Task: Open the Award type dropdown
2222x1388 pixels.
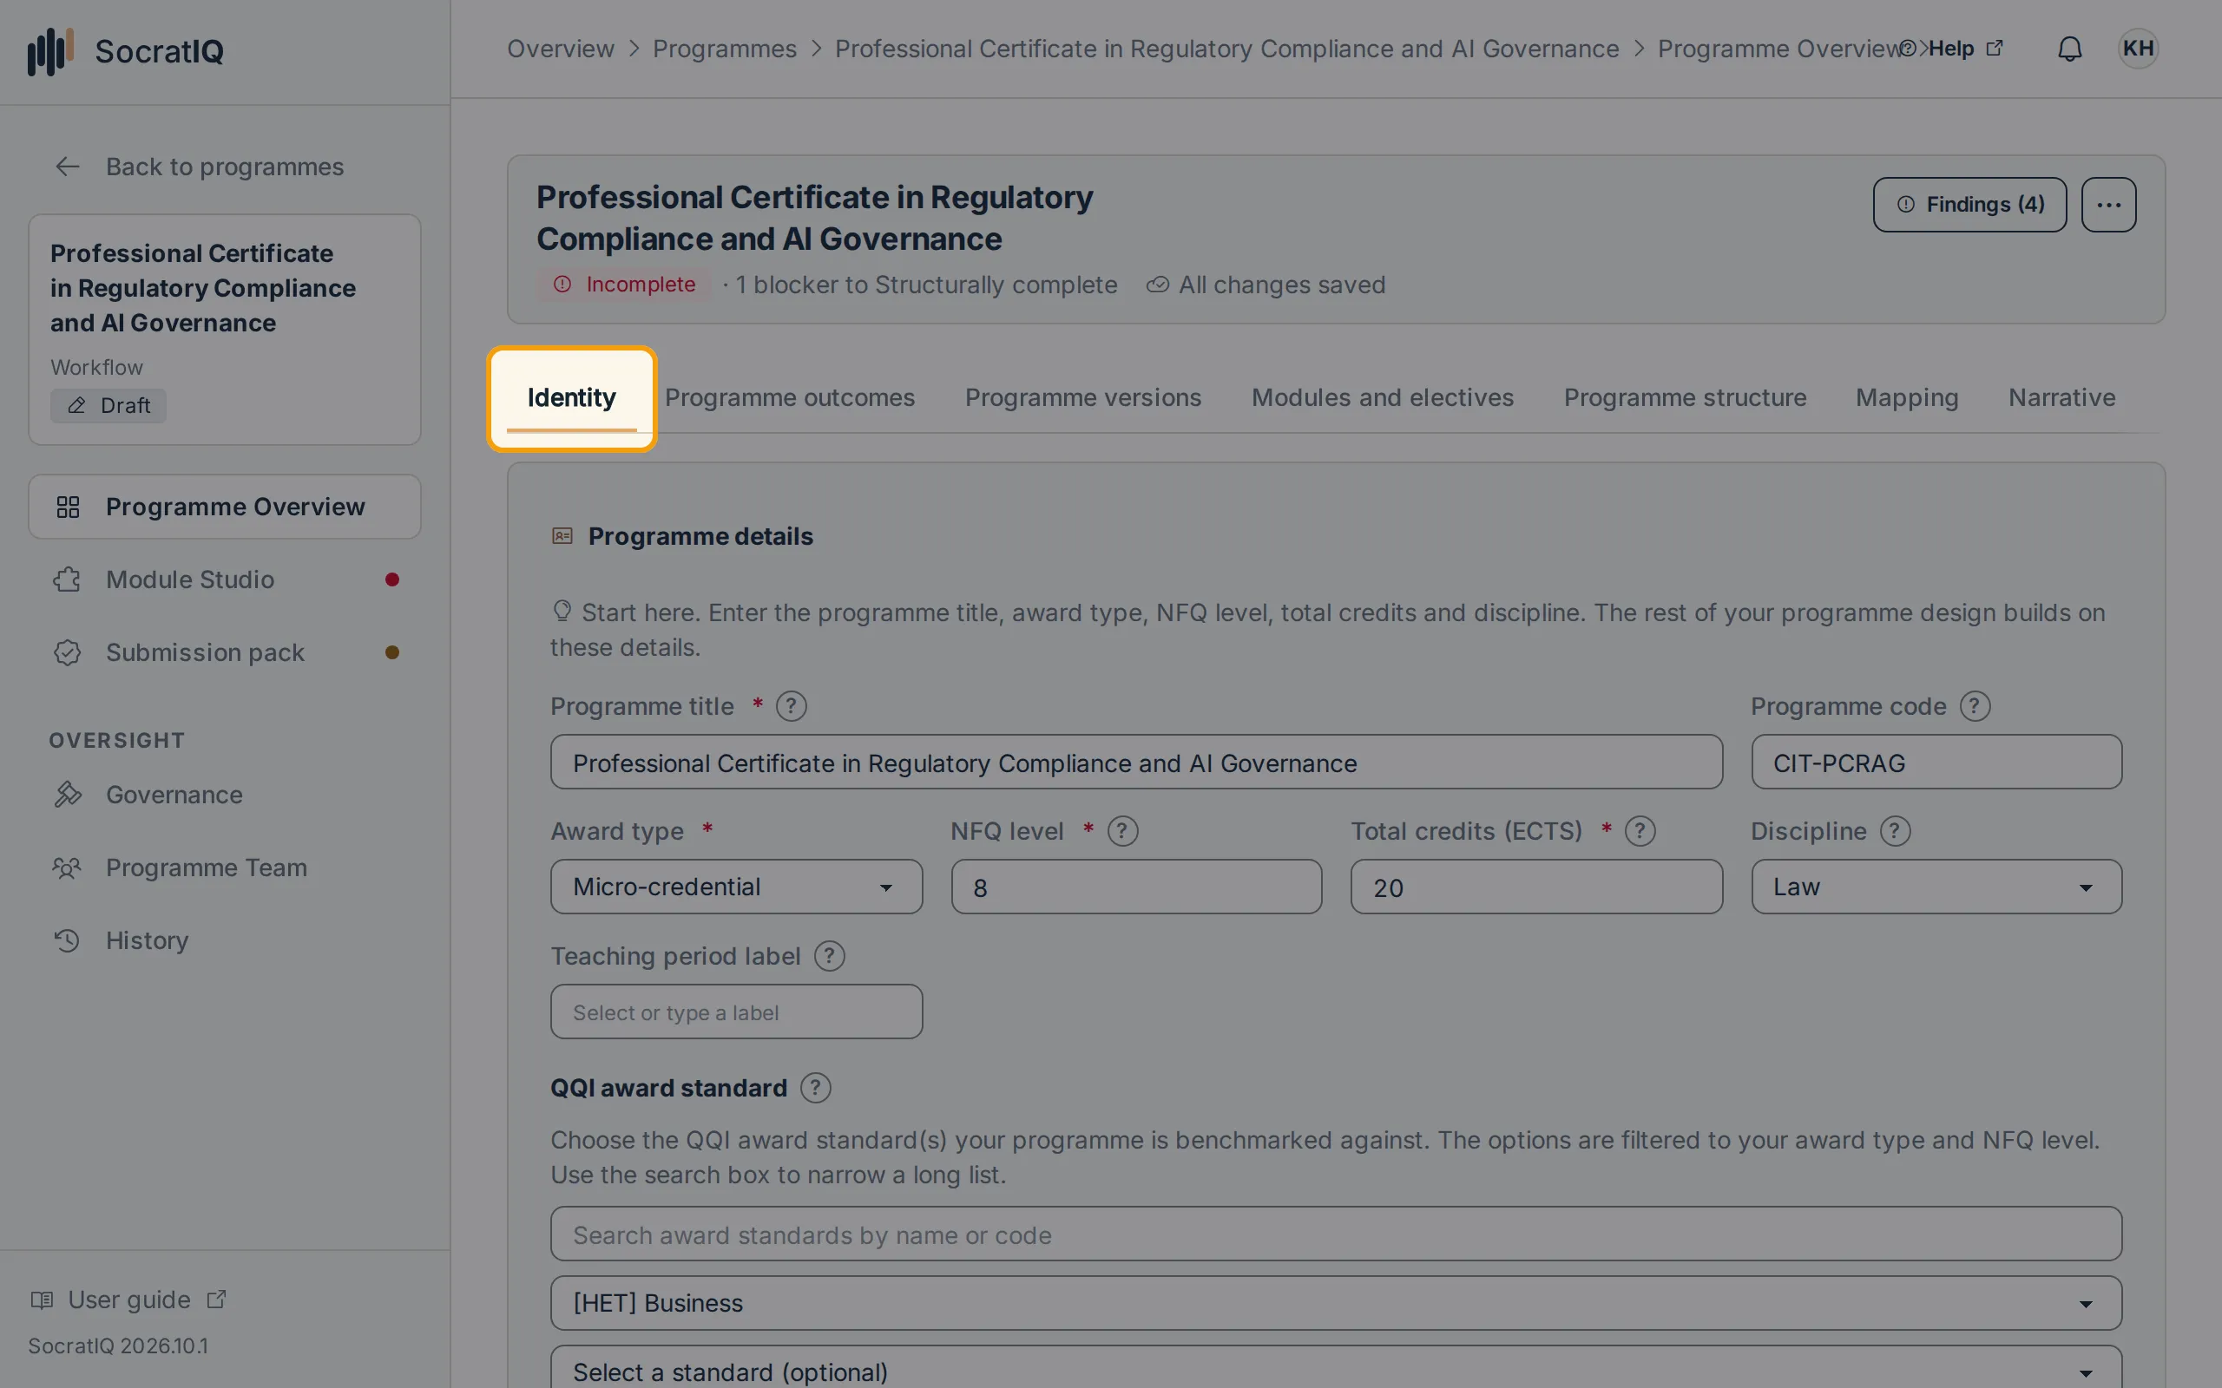Action: point(736,887)
